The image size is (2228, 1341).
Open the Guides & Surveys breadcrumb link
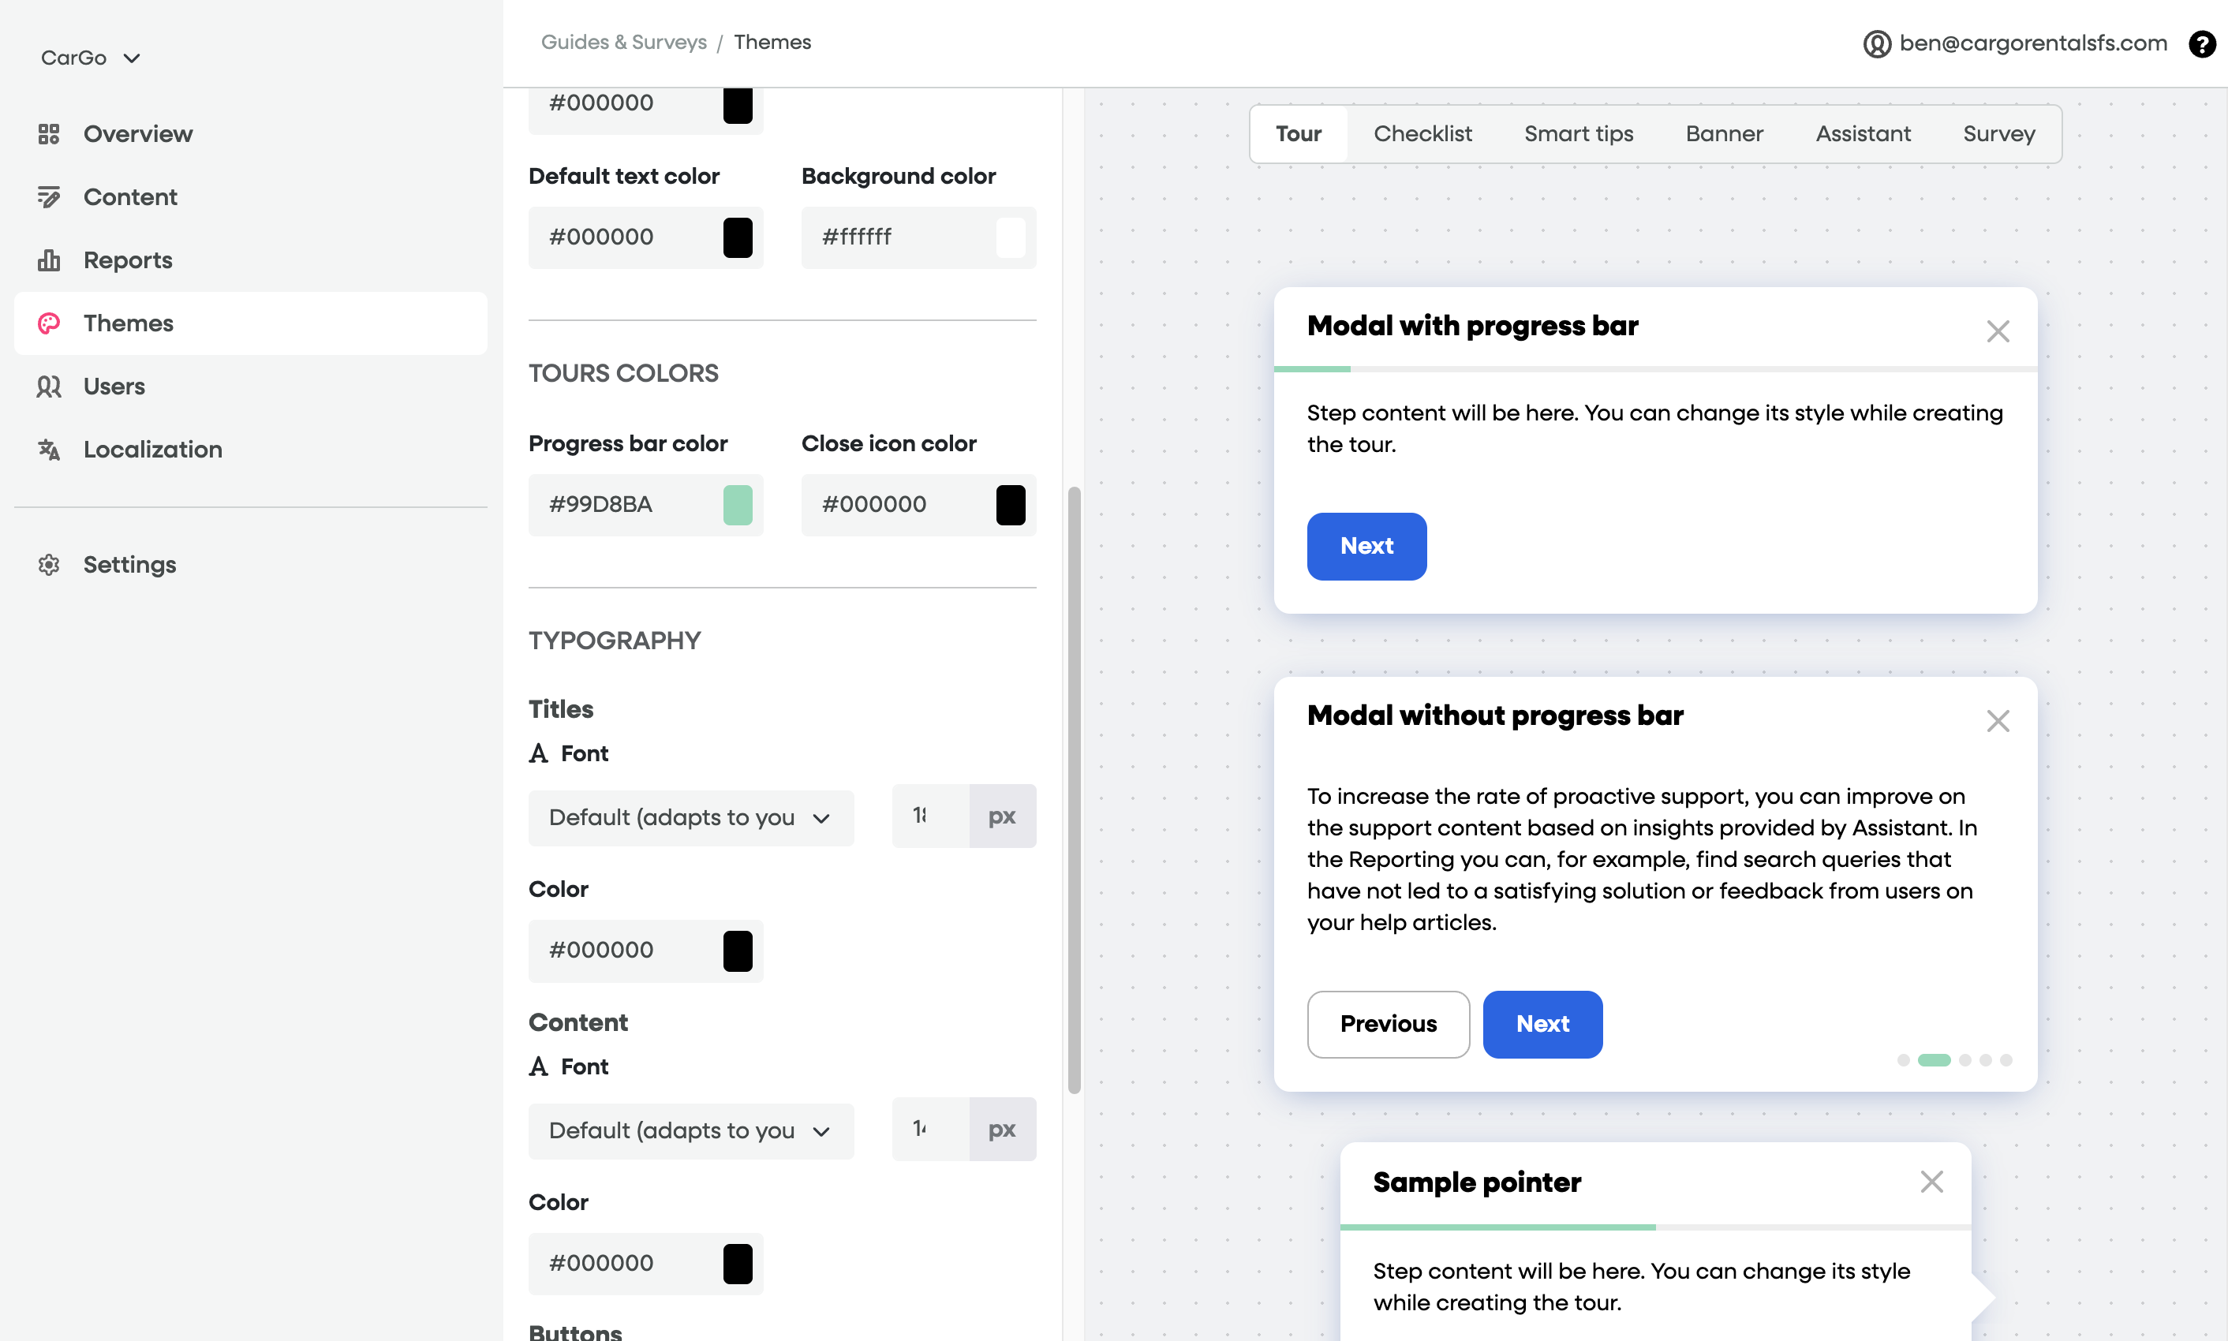coord(623,43)
